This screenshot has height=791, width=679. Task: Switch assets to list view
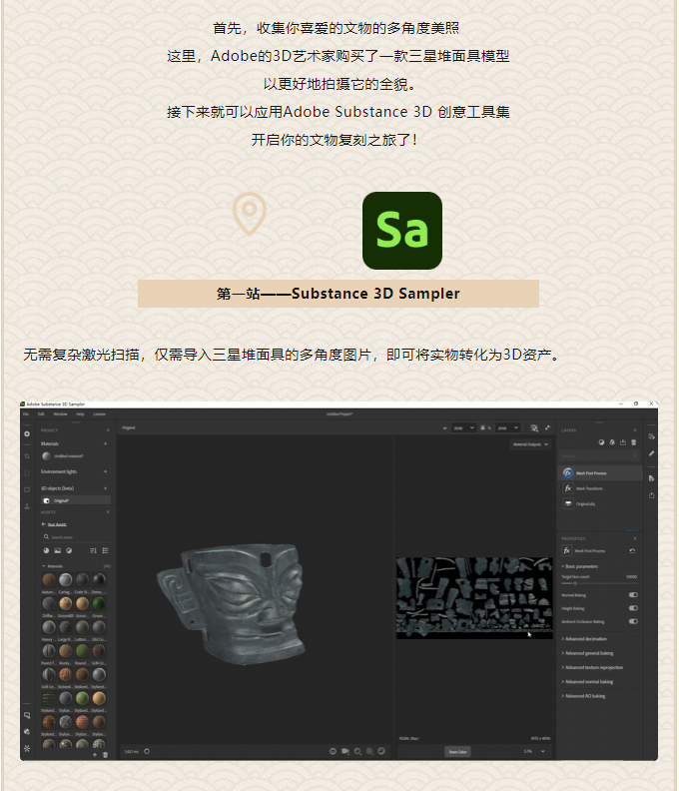pyautogui.click(x=106, y=551)
